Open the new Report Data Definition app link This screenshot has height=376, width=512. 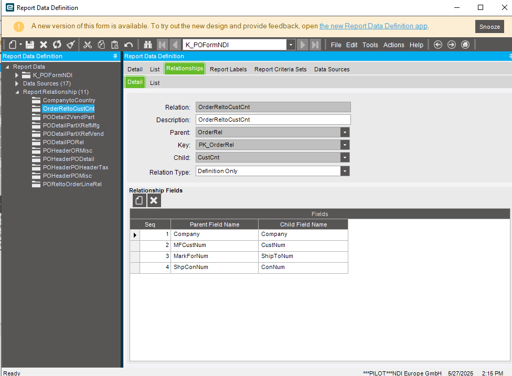click(x=374, y=26)
